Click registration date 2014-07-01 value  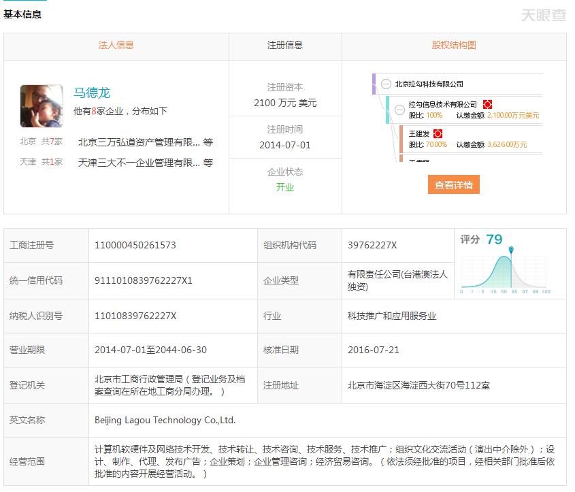pos(285,145)
